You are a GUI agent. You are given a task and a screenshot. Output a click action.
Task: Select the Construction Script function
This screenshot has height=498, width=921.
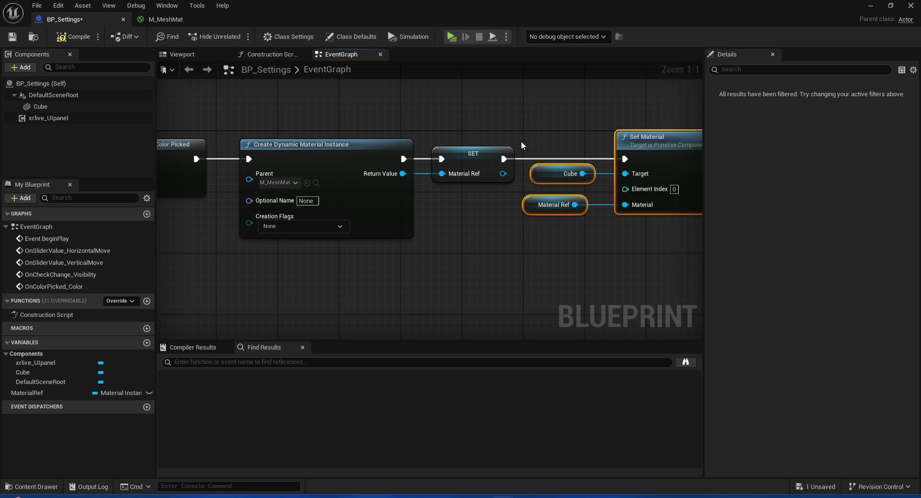(46, 315)
